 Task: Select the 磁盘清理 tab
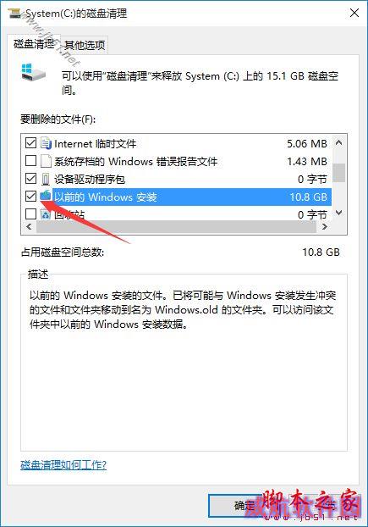(x=34, y=44)
